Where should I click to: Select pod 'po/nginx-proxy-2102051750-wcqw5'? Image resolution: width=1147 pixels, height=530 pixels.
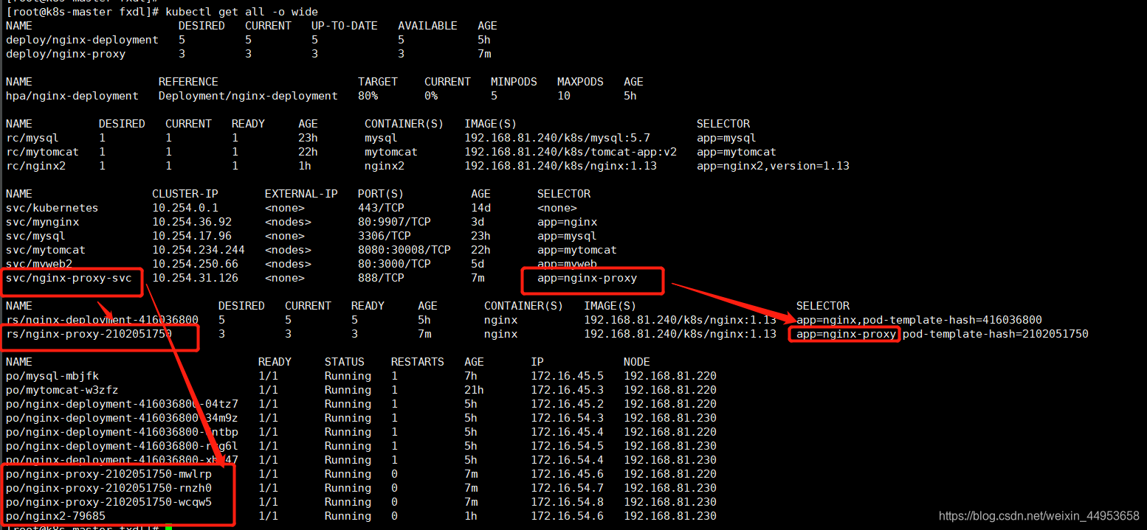(108, 502)
